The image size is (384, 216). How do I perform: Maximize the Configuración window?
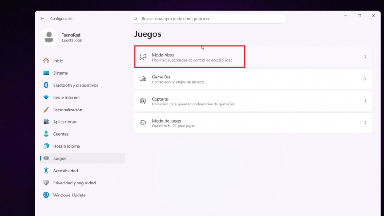click(360, 16)
